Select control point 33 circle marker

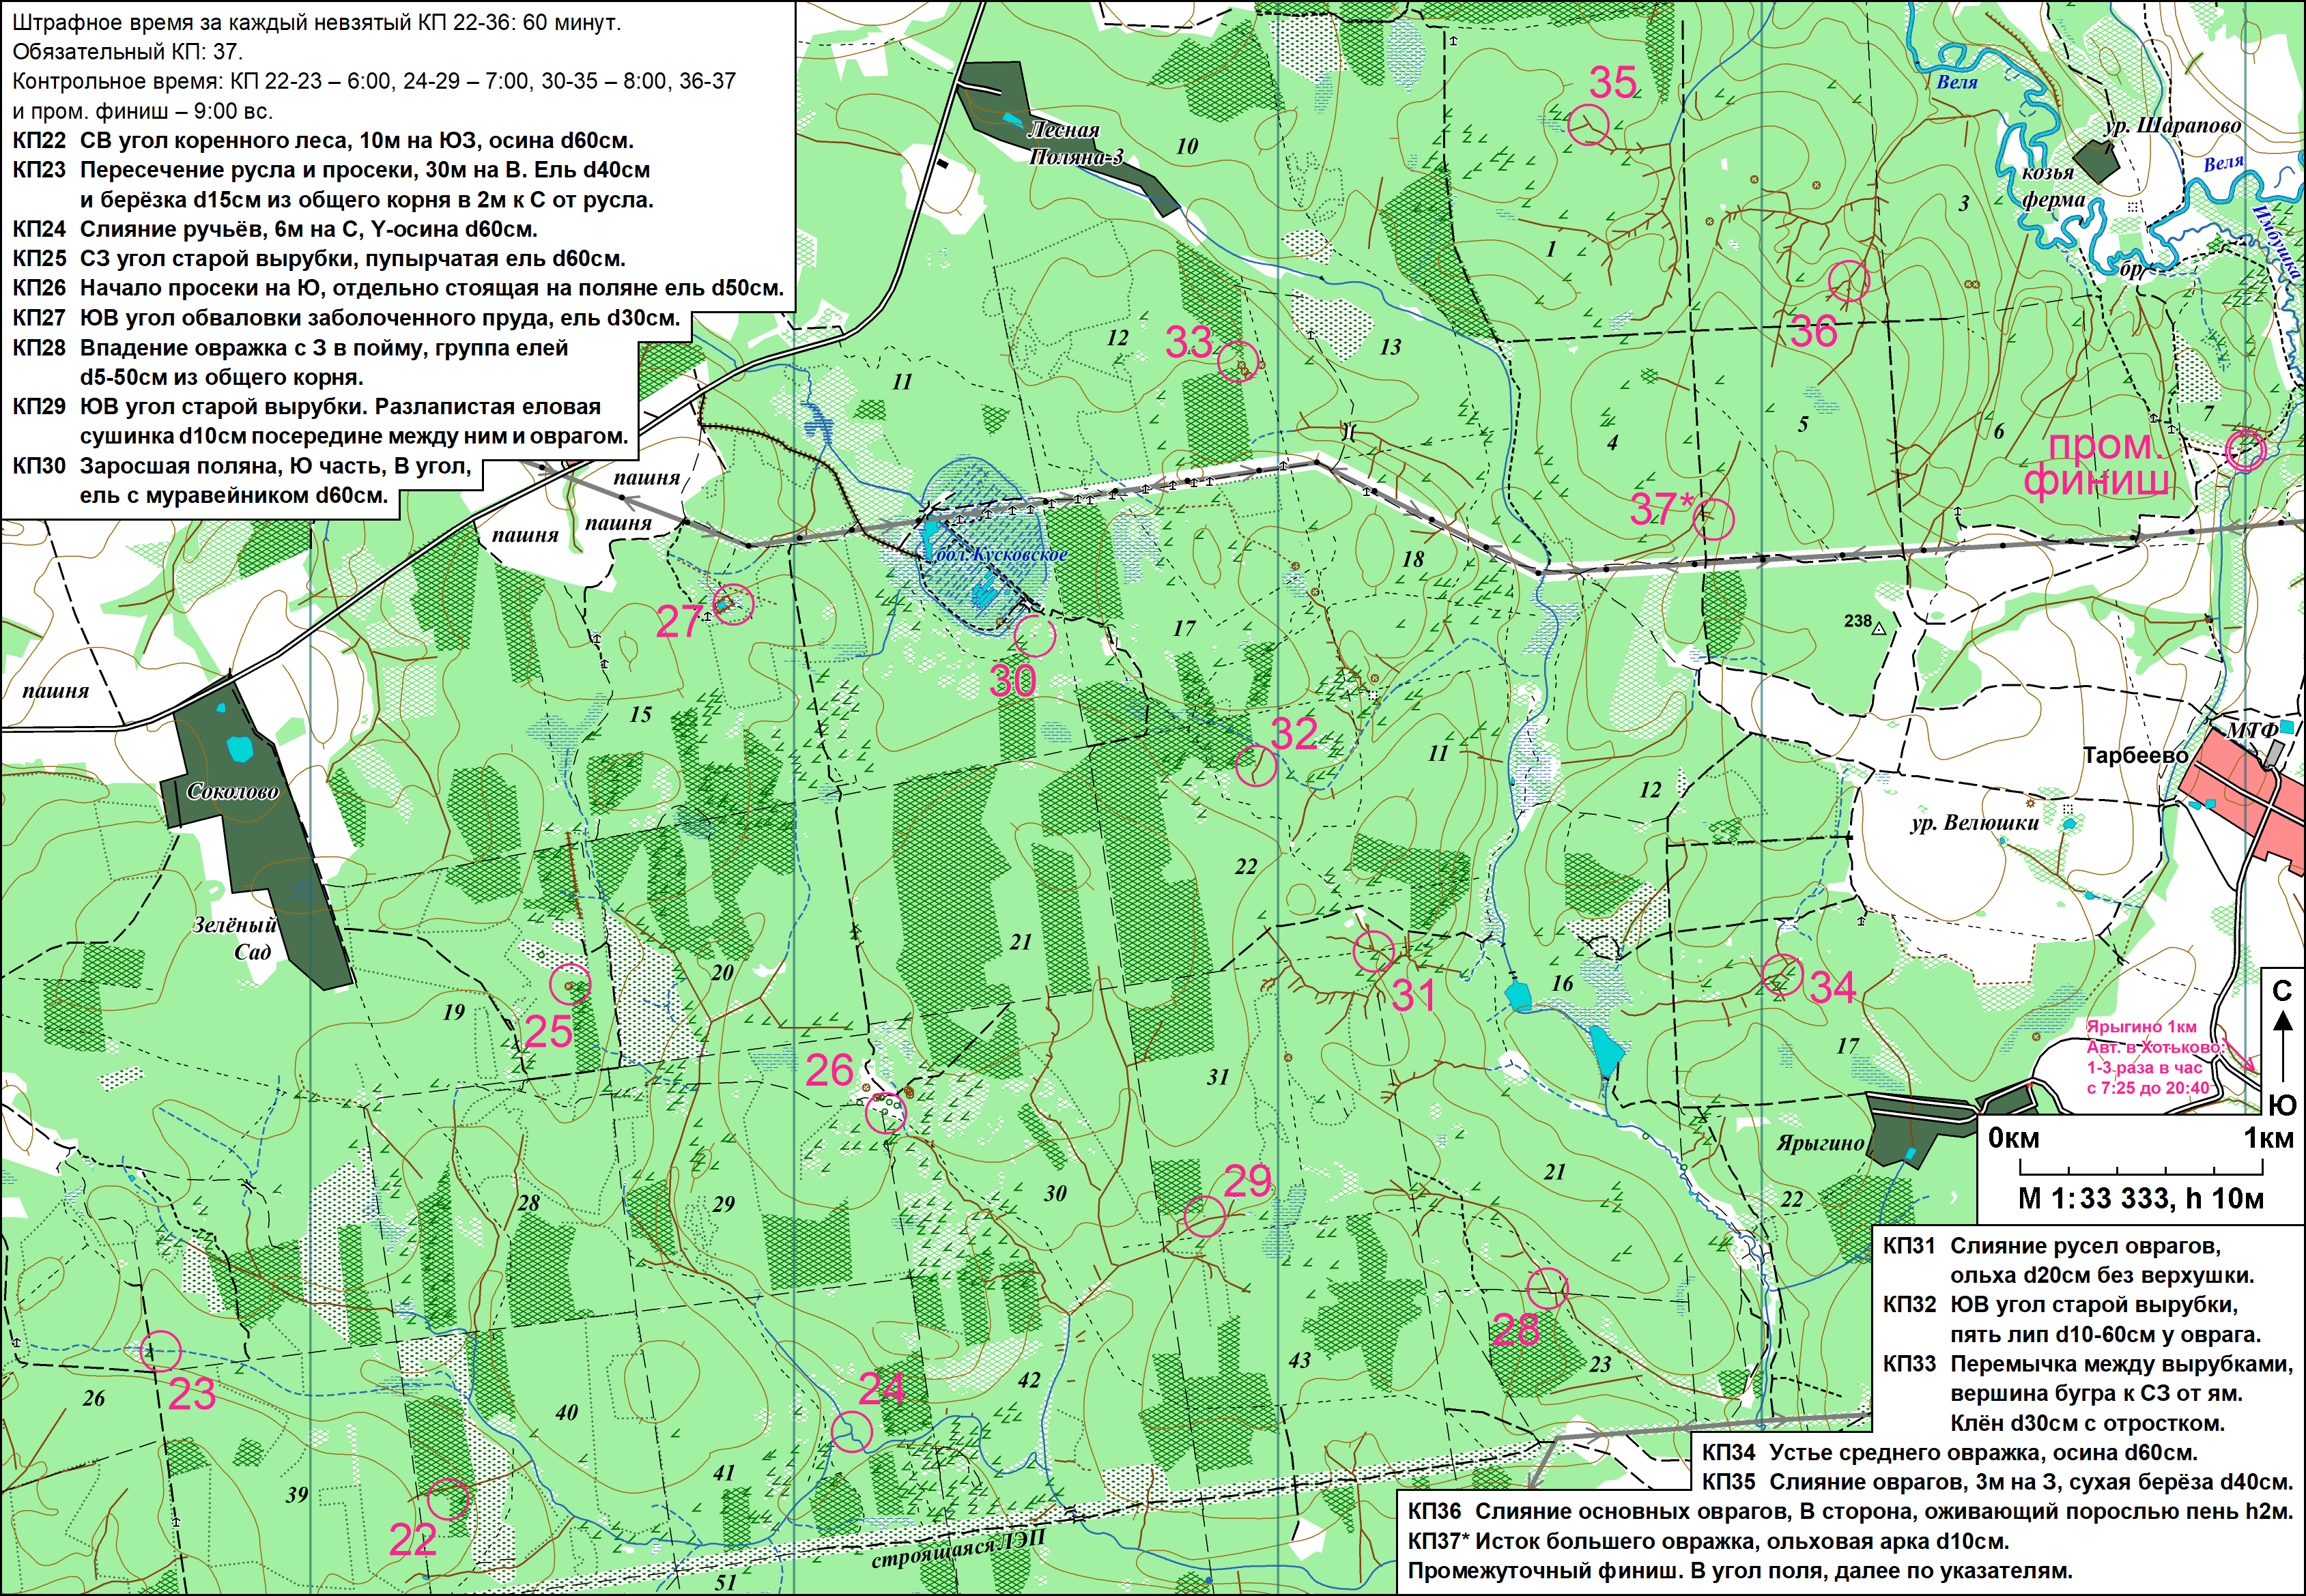point(1238,361)
